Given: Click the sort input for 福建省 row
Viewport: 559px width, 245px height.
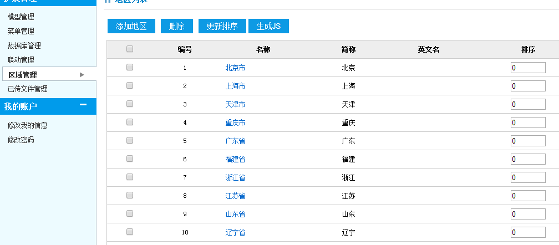Looking at the screenshot, I should point(528,159).
